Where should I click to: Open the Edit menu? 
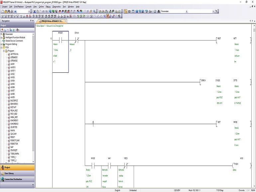pos(11,7)
